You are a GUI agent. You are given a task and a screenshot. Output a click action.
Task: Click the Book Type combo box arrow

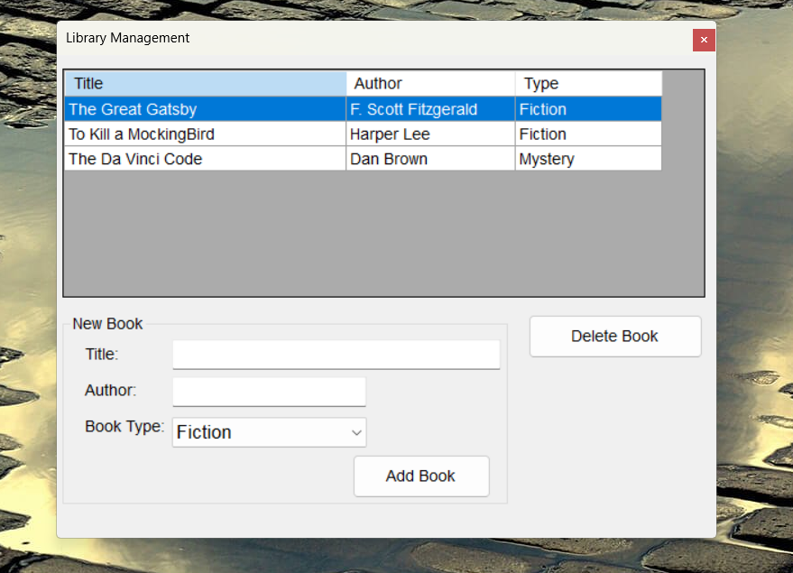pos(355,432)
